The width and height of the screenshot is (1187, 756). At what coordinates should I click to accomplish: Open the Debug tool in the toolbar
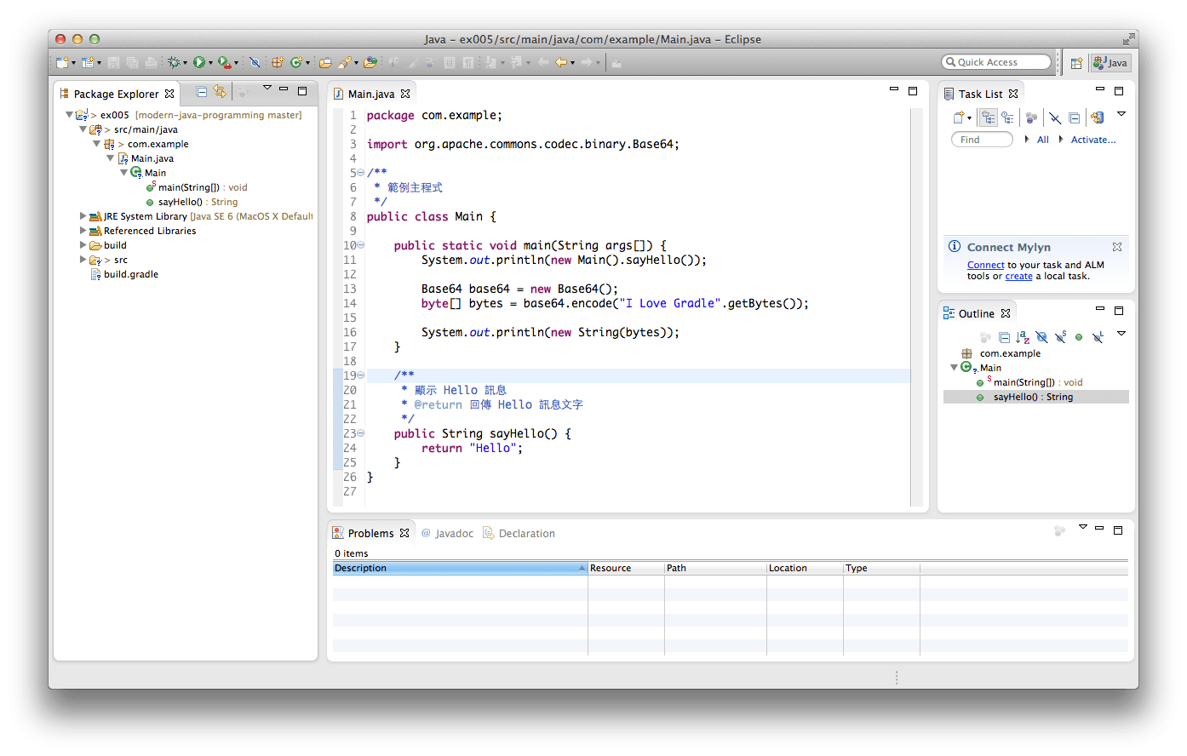pos(175,62)
